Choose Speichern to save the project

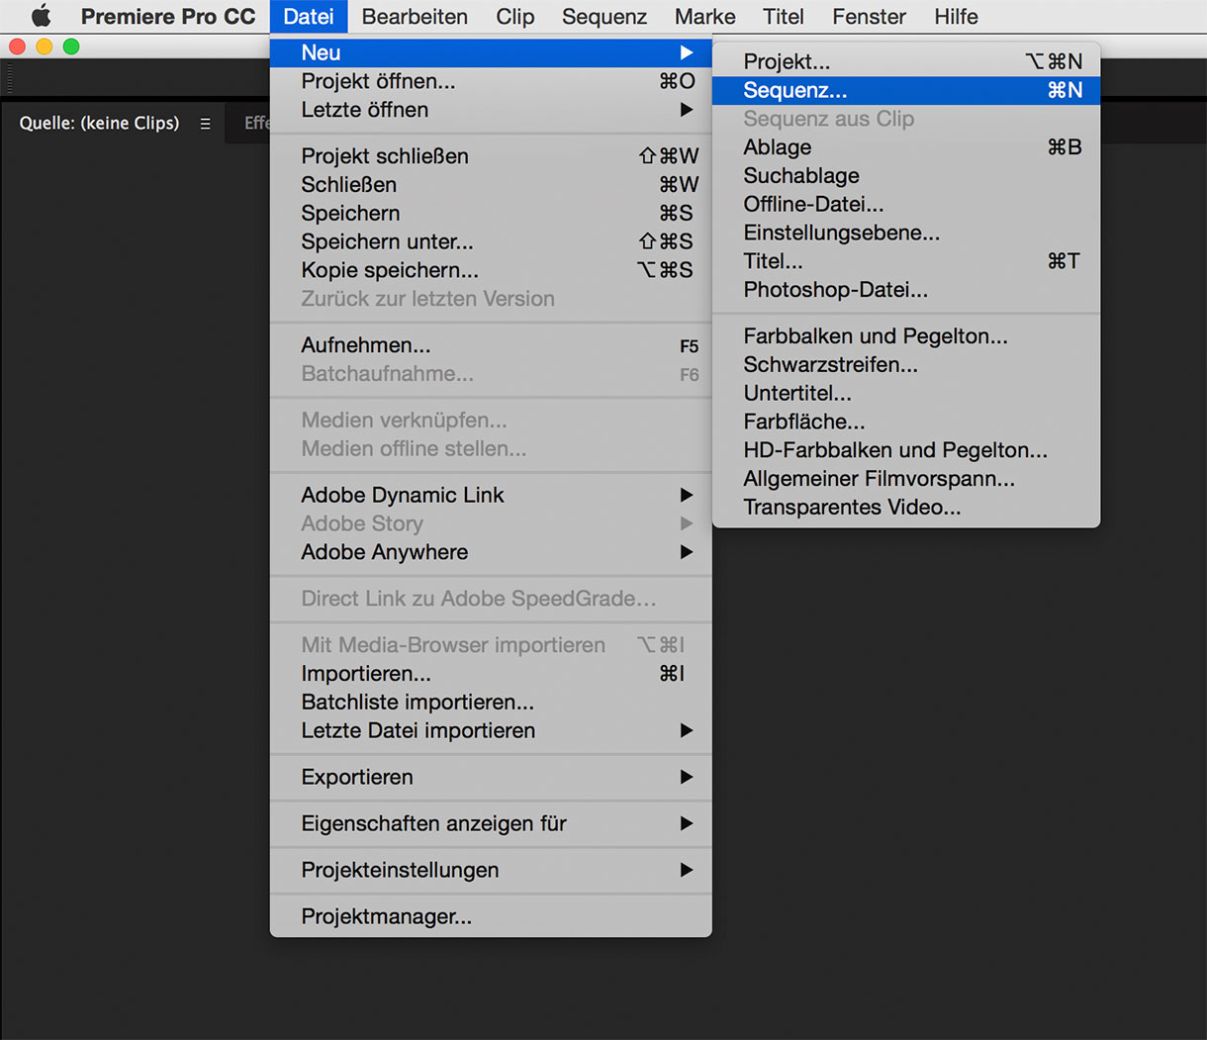click(x=491, y=214)
